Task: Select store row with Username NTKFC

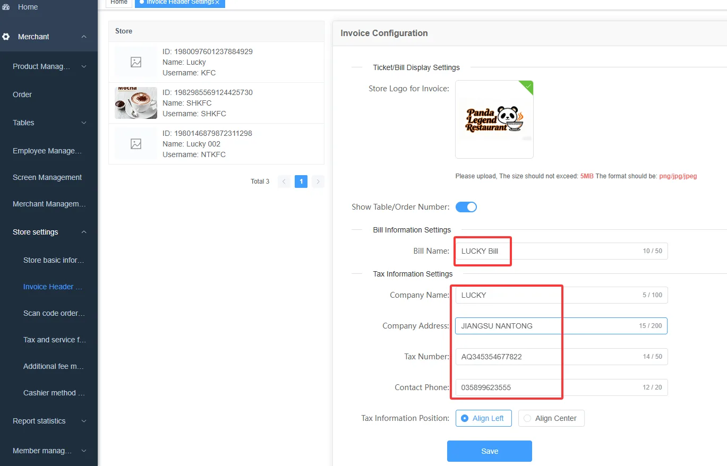Action: 216,144
